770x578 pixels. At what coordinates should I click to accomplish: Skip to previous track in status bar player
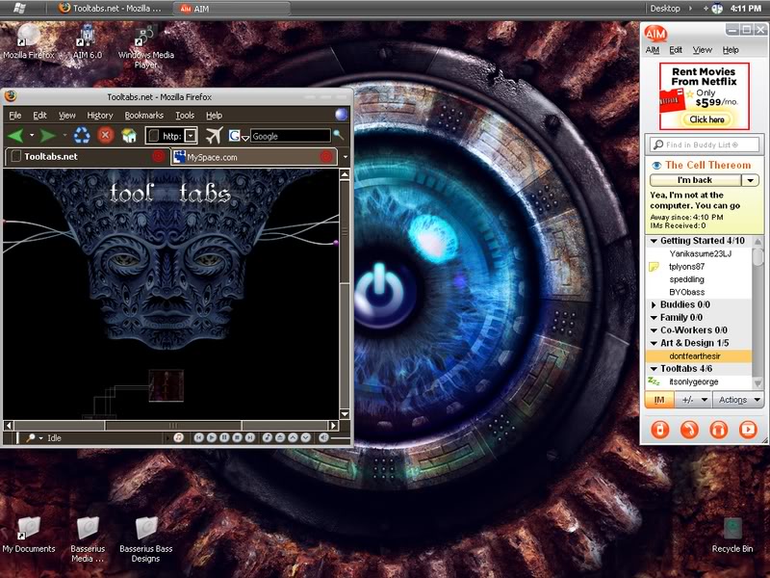coord(198,437)
